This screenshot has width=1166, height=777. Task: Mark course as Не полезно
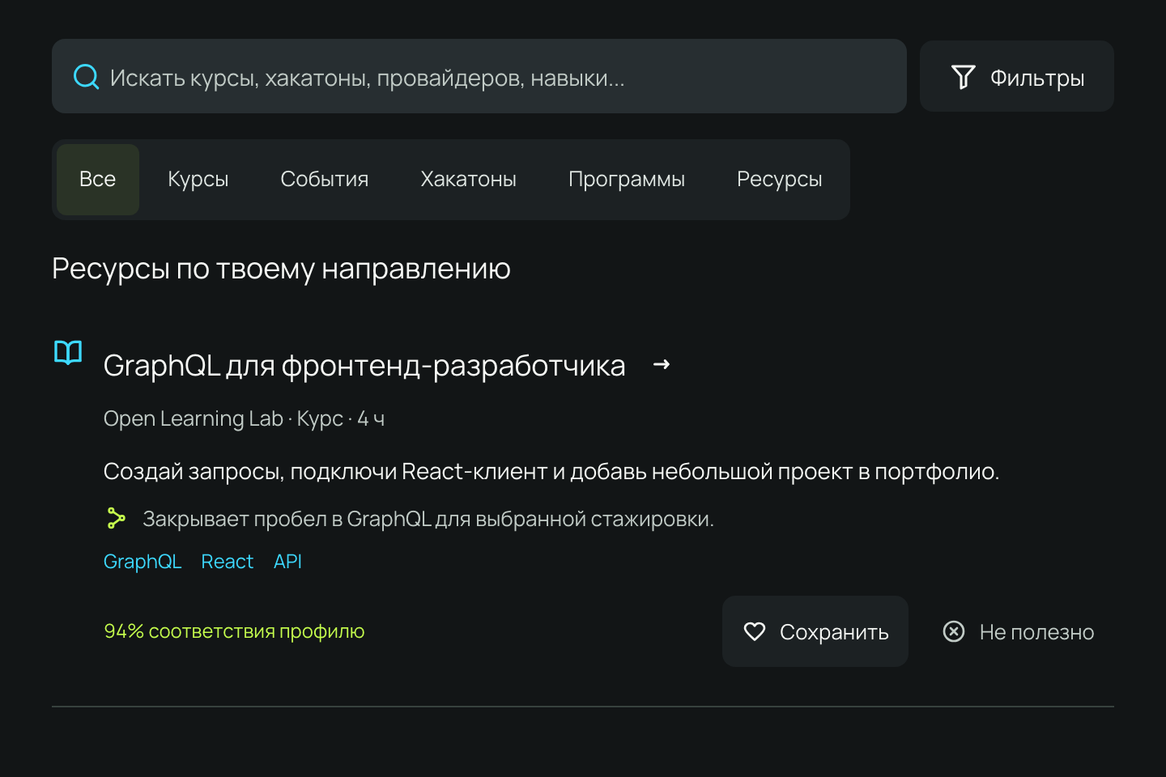tap(1019, 631)
